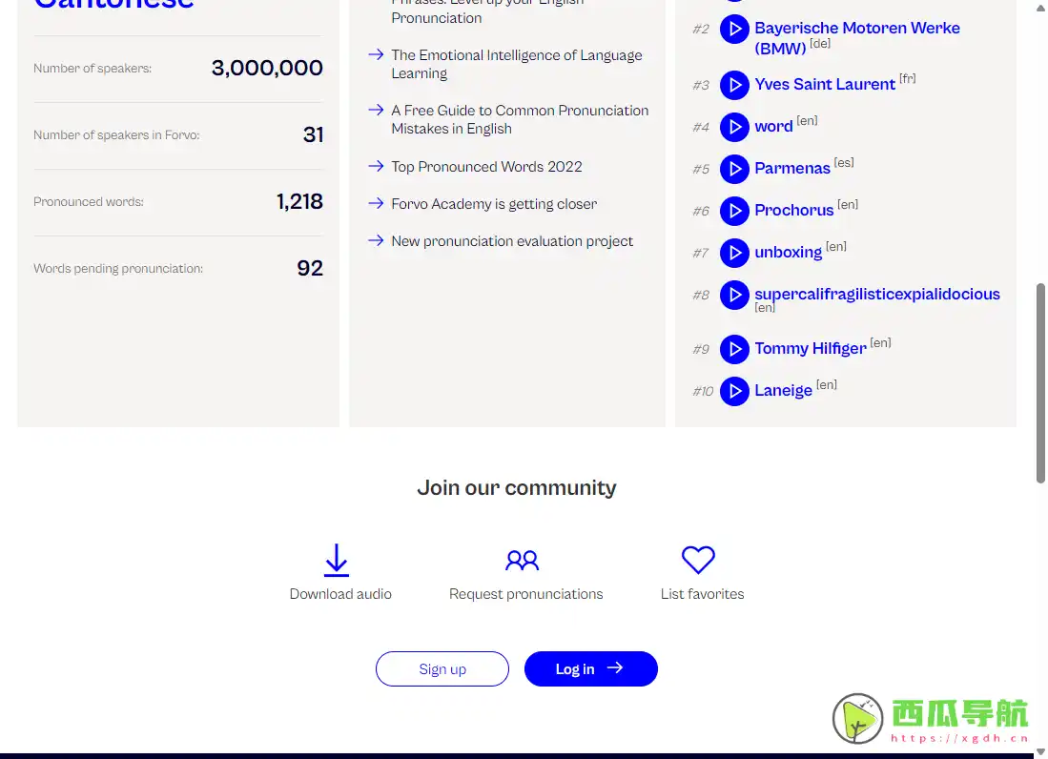The image size is (1048, 759).
Task: Click the Log in button
Action: click(591, 668)
